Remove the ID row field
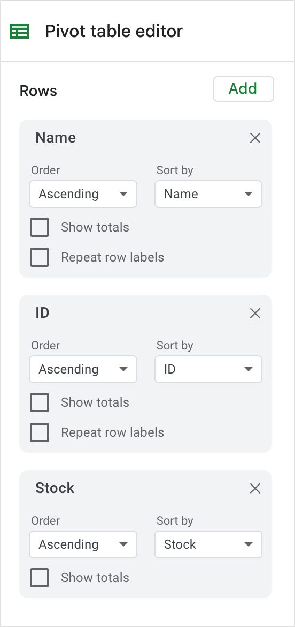 tap(255, 313)
